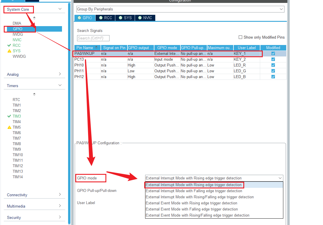
Task: Switch to the NVIC tab
Action: click(145, 18)
